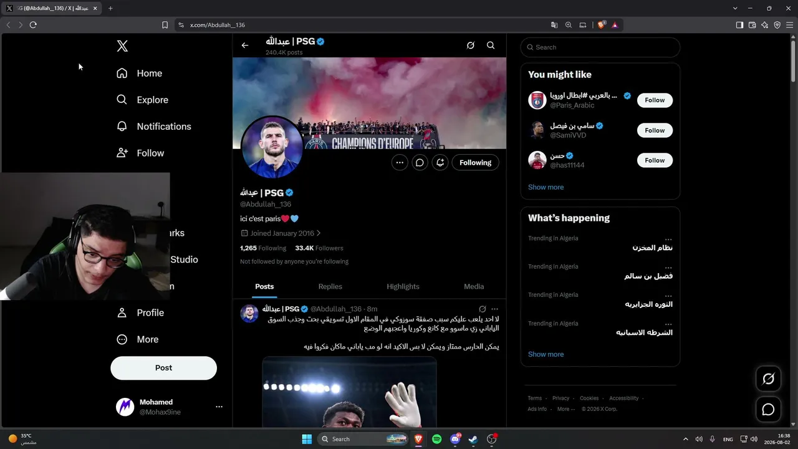Open the نظام المخزن trend

653,248
